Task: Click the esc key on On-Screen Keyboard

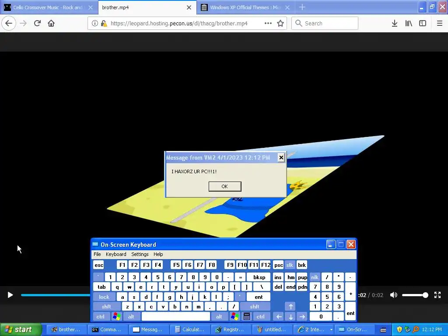Action: [99, 265]
